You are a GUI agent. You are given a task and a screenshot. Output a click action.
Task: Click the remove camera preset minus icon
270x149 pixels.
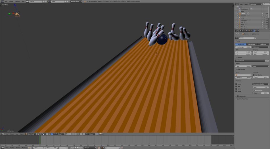(268, 61)
